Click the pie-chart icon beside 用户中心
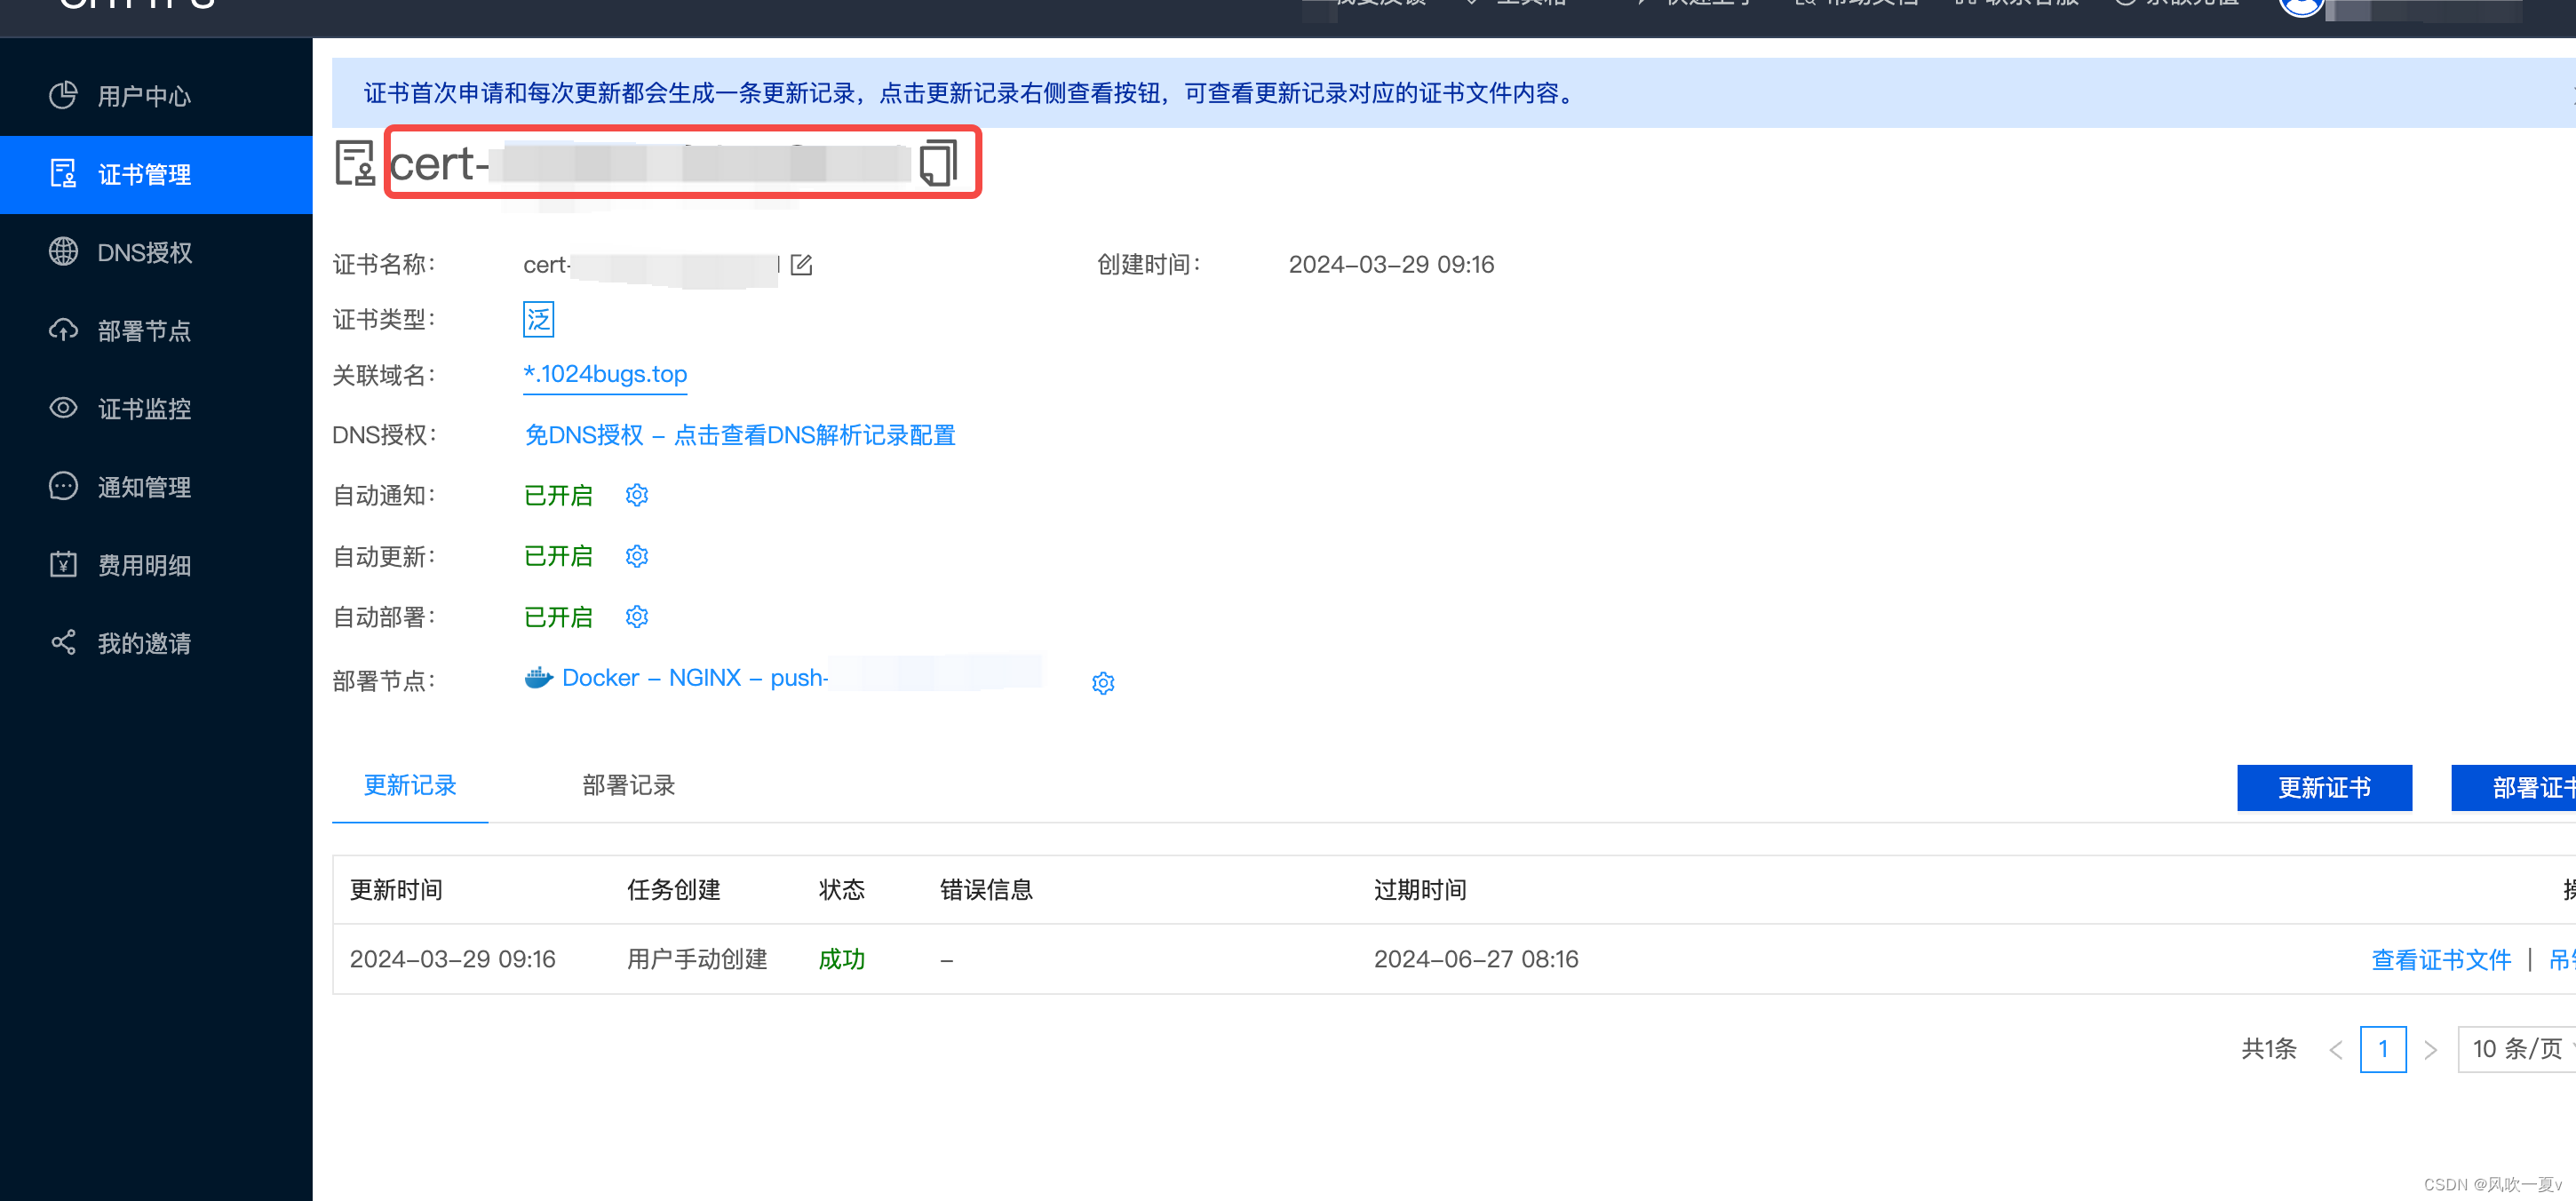 pos(63,95)
